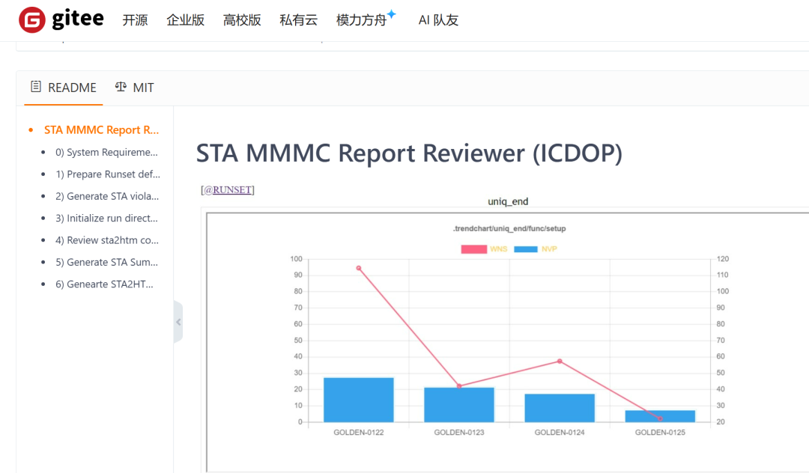Screen dimensions: 809x473
Task: Open the AI 队友 navigation item
Action: click(438, 20)
